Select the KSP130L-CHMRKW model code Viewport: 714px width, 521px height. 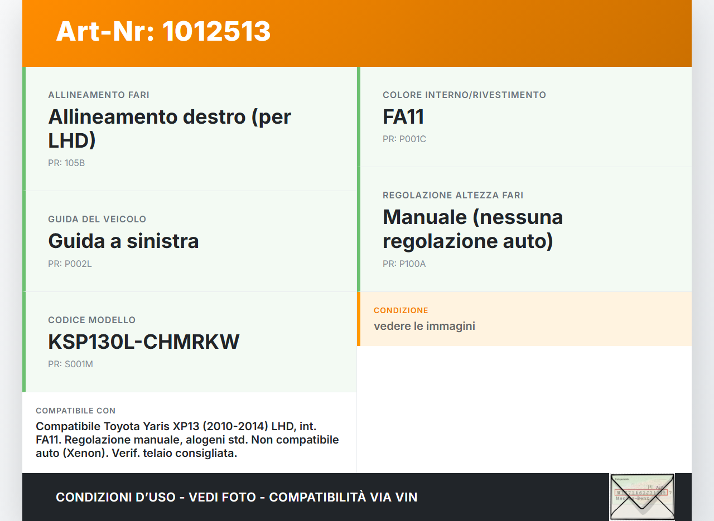tap(144, 342)
